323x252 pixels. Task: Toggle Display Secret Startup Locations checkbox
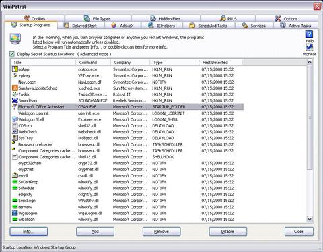tap(12, 54)
